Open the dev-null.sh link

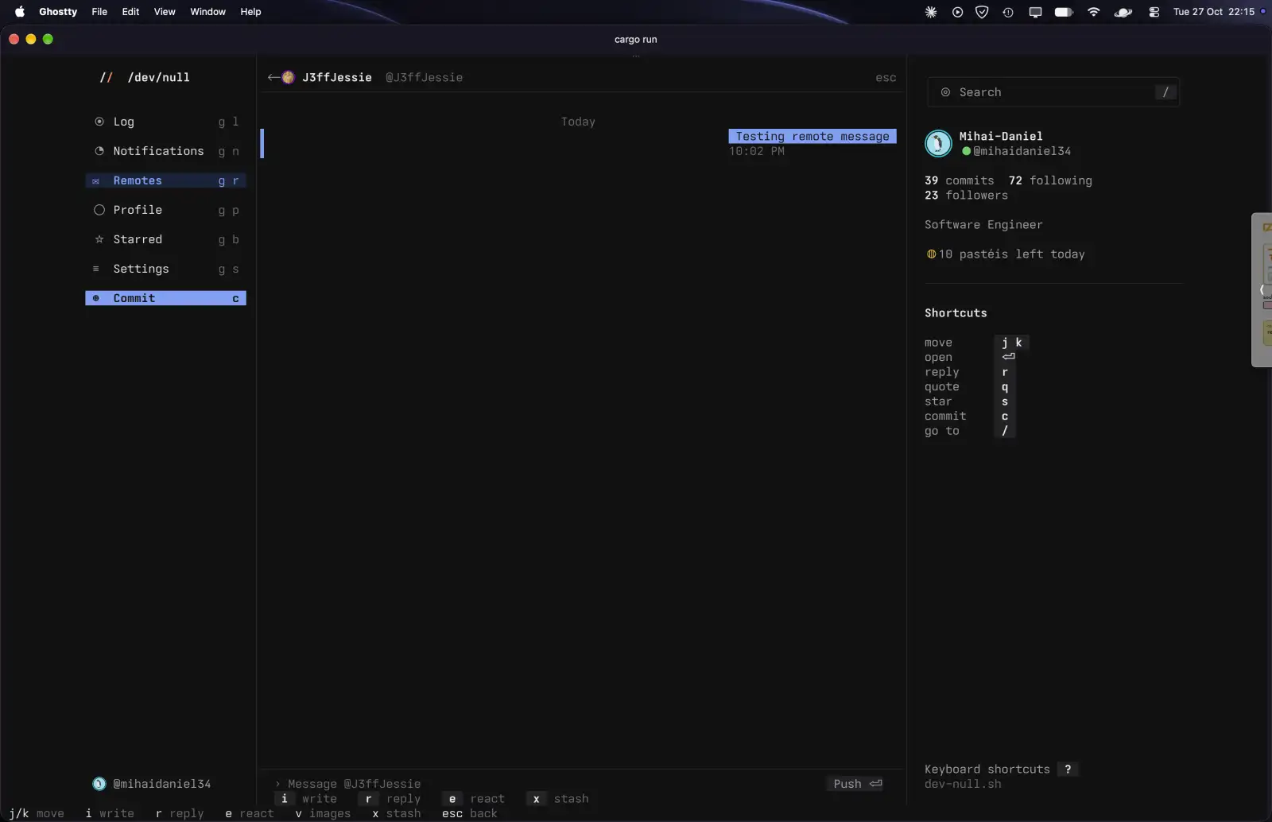(x=963, y=784)
